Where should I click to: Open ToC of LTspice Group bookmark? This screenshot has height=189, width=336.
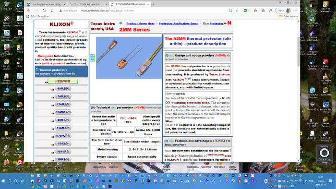point(38,16)
